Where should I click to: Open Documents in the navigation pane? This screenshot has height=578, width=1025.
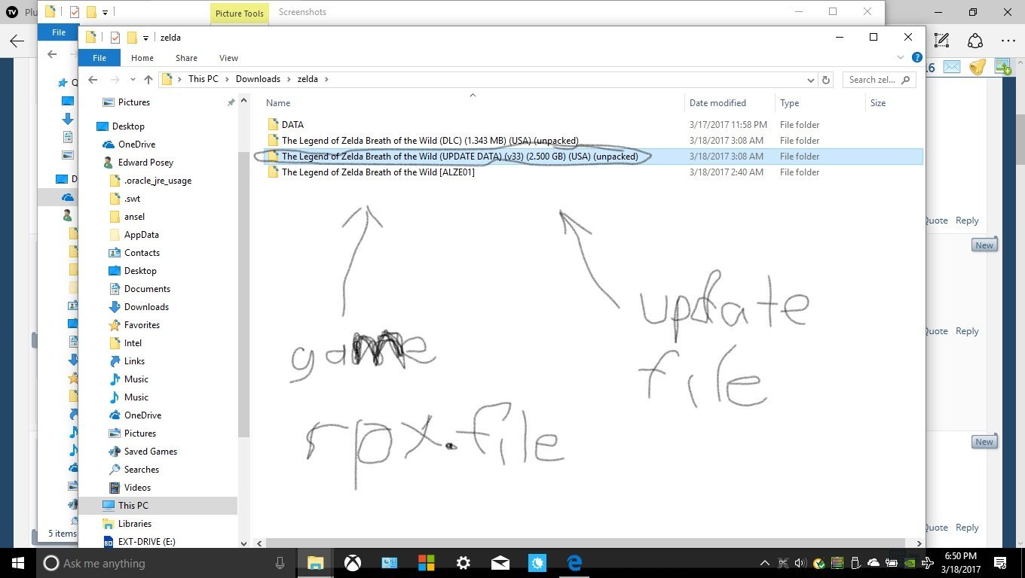point(147,289)
